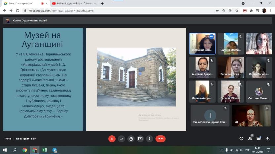Open Excel from the Windows taskbar

click(x=44, y=150)
